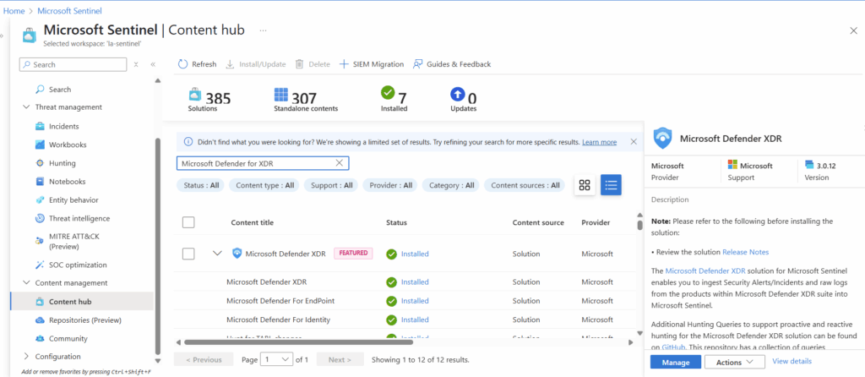865x377 pixels.
Task: Select Content hub in sidebar
Action: (82, 302)
